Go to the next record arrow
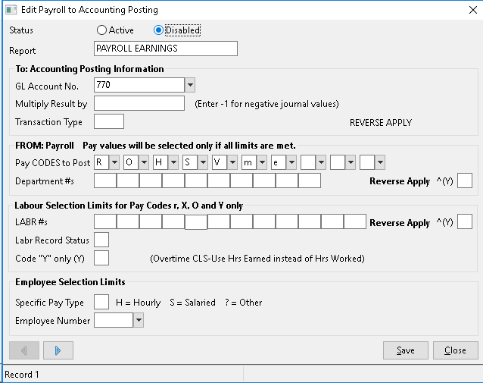The image size is (483, 383). click(x=58, y=350)
